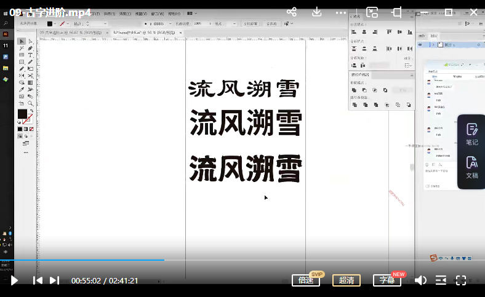Select the Zoom magnifier tool in toolbox
This screenshot has width=485, height=297.
30,103
